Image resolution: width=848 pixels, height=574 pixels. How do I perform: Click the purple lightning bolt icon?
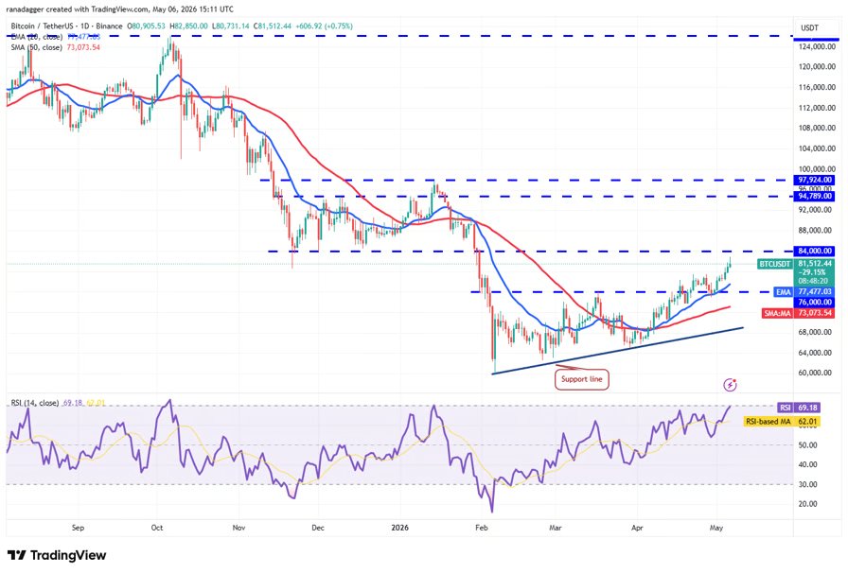pos(730,385)
